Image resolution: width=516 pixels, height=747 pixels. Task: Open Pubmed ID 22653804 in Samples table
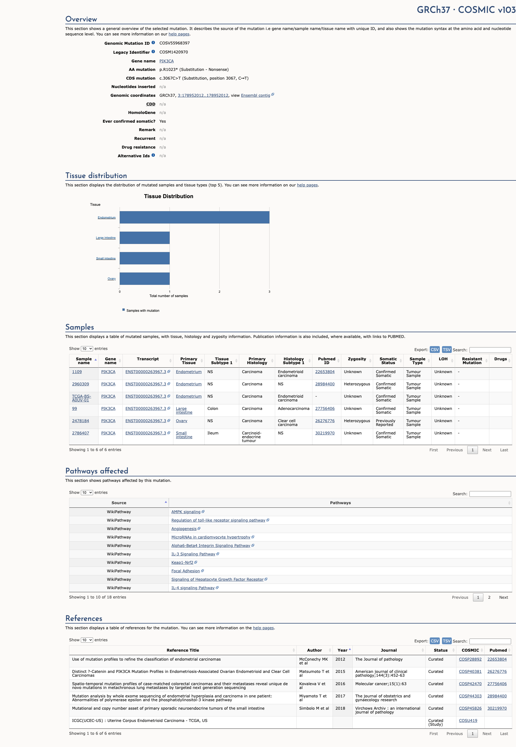pos(325,371)
